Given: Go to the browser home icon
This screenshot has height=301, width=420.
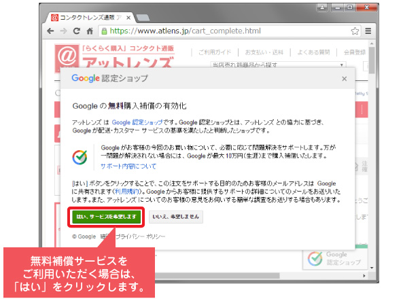Looking at the screenshot, I should pos(90,31).
